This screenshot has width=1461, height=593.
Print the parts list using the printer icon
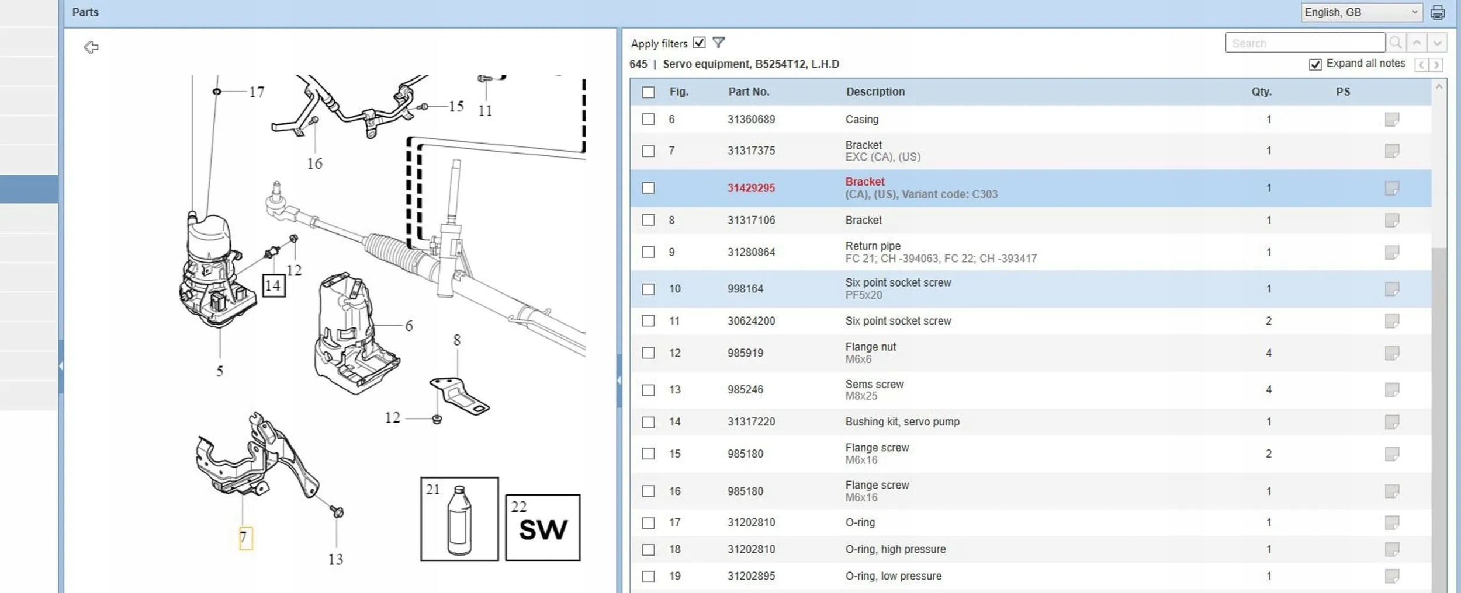(x=1438, y=12)
